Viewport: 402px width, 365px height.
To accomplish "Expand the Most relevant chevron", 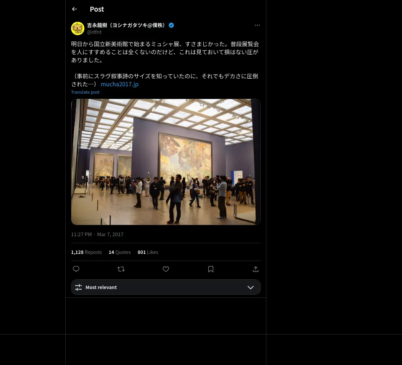I will click(x=251, y=287).
